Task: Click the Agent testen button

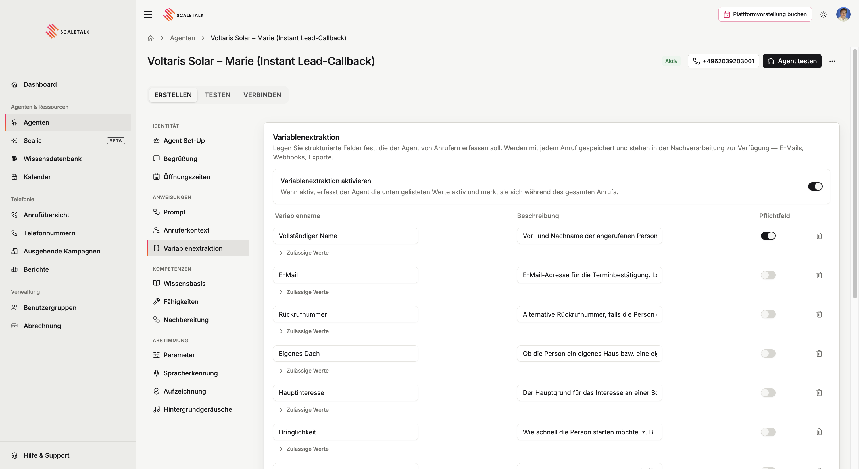Action: 792,61
